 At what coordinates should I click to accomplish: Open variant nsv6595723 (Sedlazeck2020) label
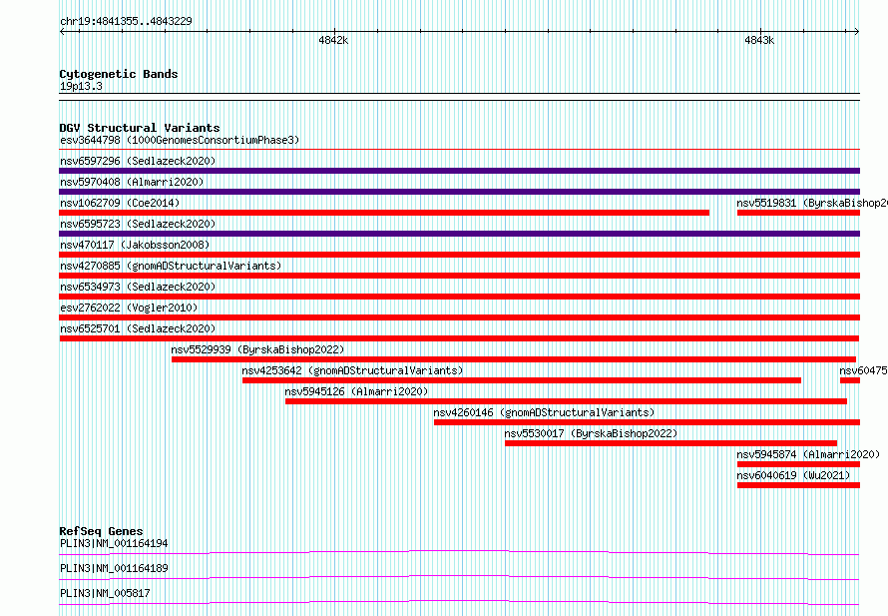pyautogui.click(x=138, y=224)
